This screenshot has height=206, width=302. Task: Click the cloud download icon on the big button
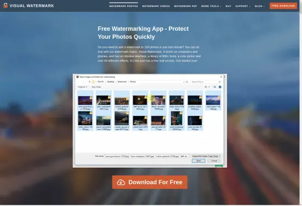coord(121,182)
